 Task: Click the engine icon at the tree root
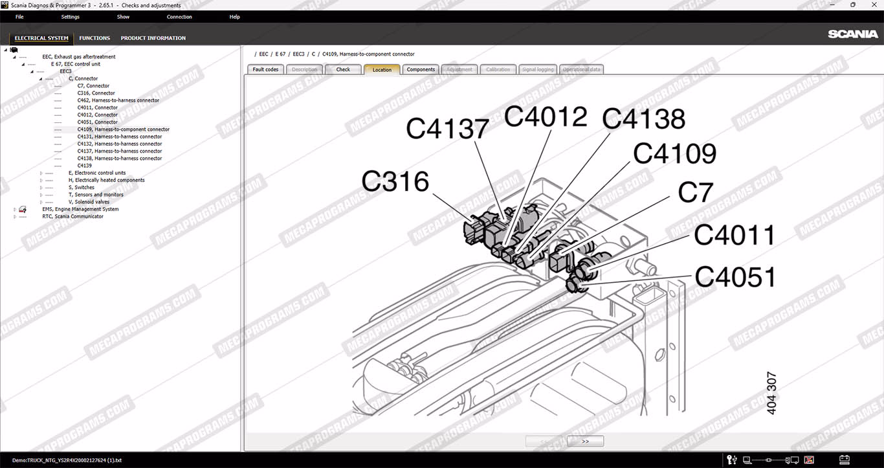point(14,50)
